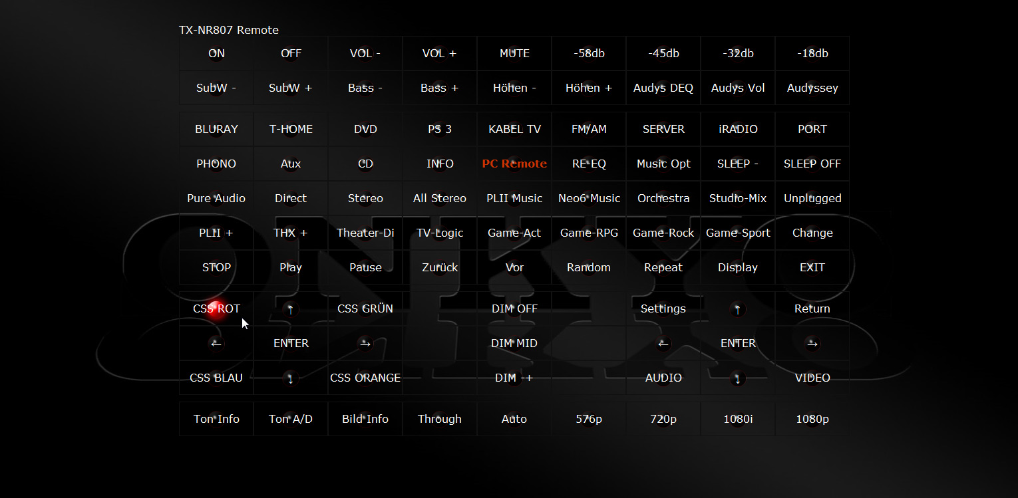Turn the receiver ON

tap(216, 54)
